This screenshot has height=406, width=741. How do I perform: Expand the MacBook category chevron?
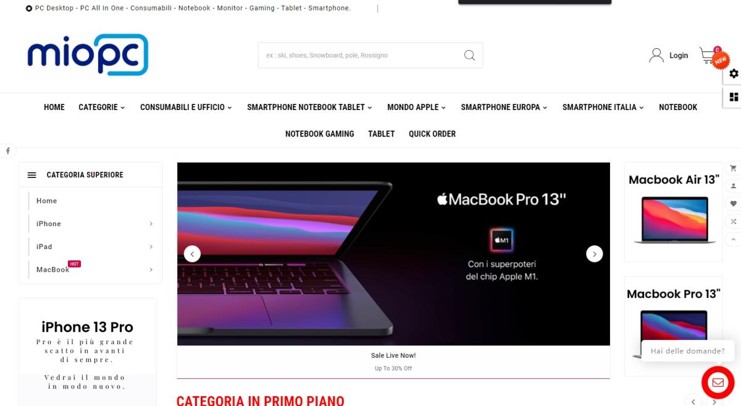coord(151,269)
